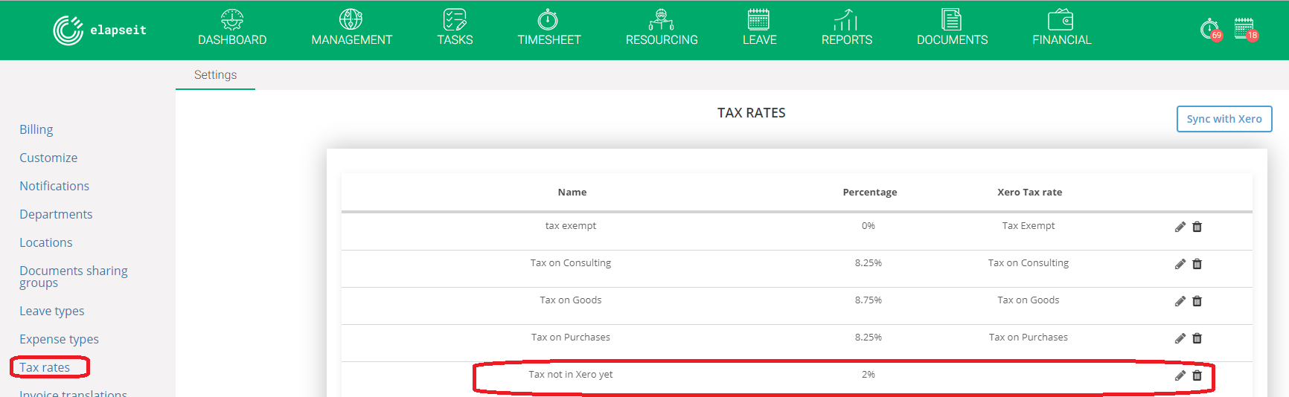This screenshot has height=397, width=1289.
Task: Open the TIMESHEET menu label
Action: coord(549,40)
